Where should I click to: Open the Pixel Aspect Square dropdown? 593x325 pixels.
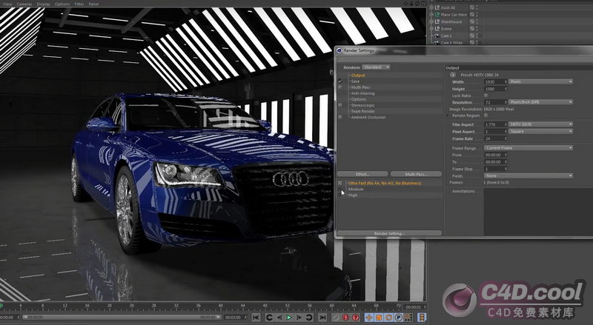coord(541,132)
